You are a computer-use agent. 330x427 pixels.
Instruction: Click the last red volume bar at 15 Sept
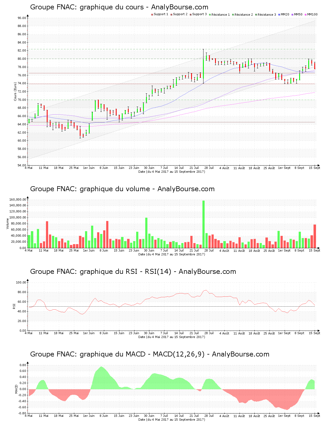pos(315,236)
